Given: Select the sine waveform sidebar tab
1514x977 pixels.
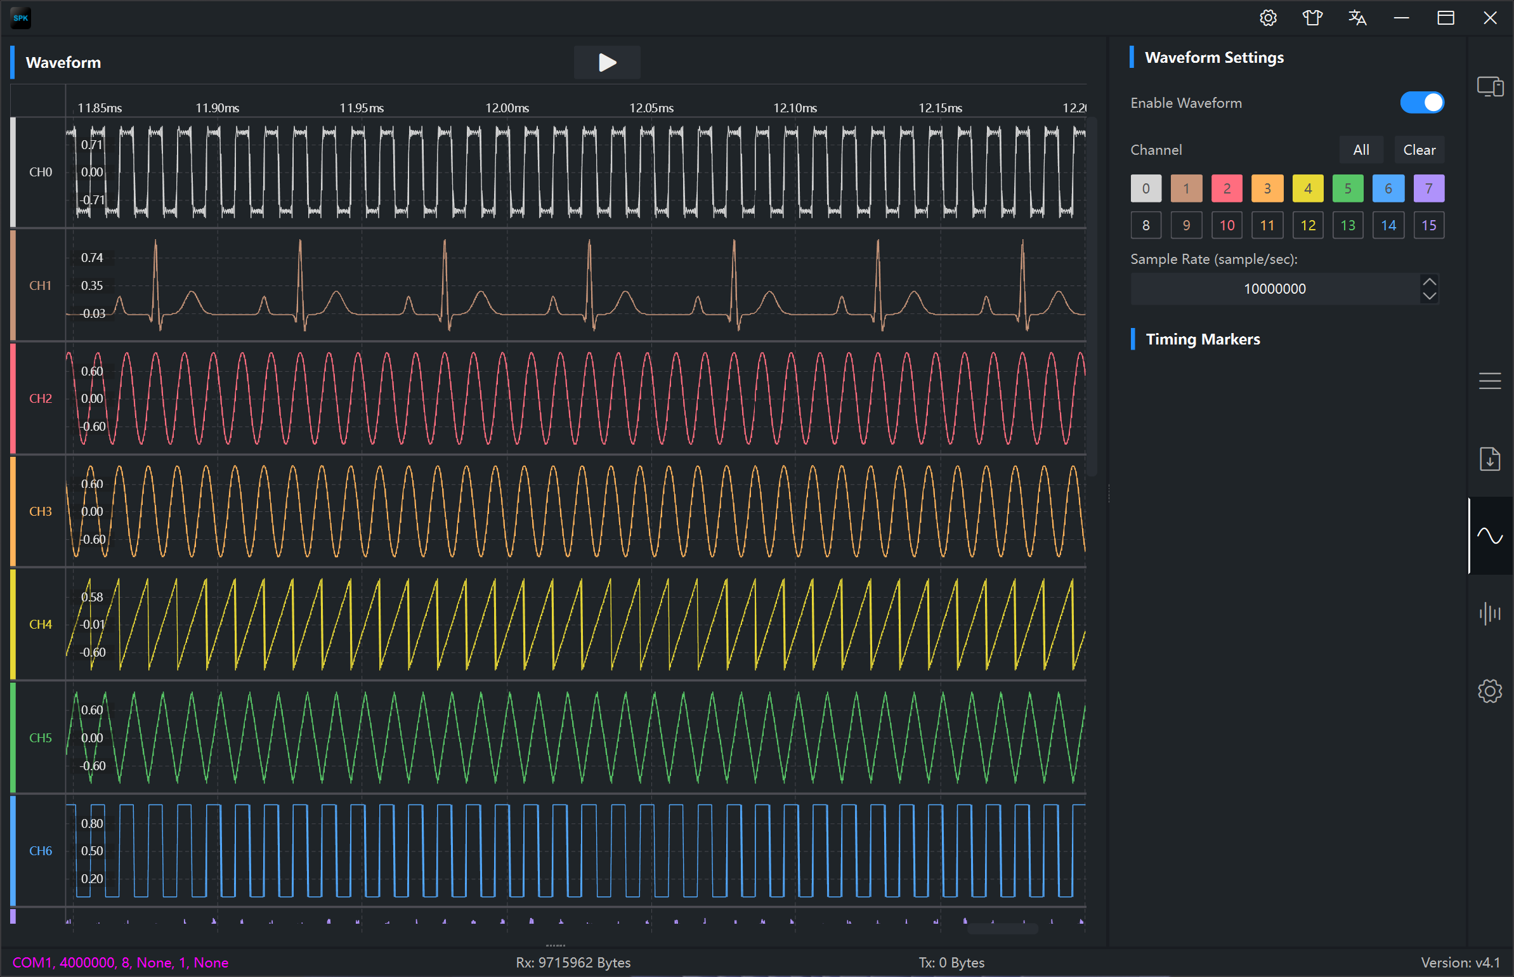Looking at the screenshot, I should click(x=1490, y=536).
